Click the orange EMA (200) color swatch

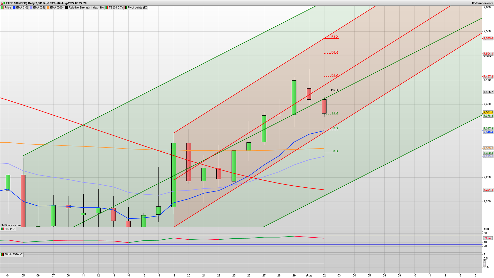[48, 7]
